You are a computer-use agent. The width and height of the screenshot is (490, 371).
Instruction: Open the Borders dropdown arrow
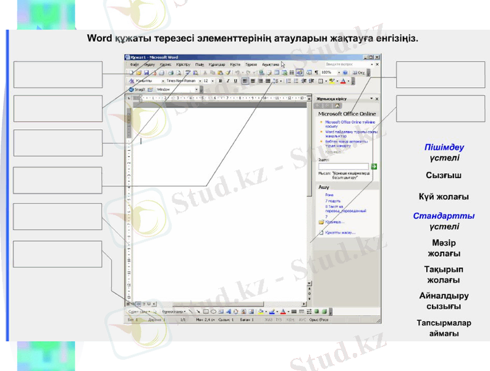point(326,81)
